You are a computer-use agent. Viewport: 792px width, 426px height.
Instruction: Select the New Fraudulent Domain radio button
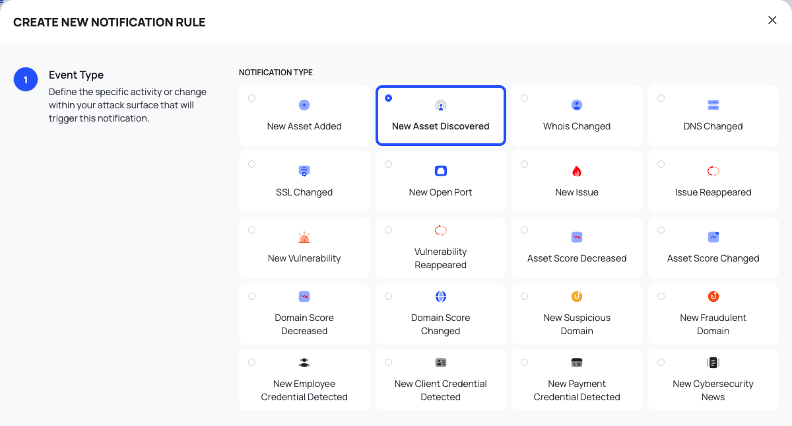(x=661, y=297)
